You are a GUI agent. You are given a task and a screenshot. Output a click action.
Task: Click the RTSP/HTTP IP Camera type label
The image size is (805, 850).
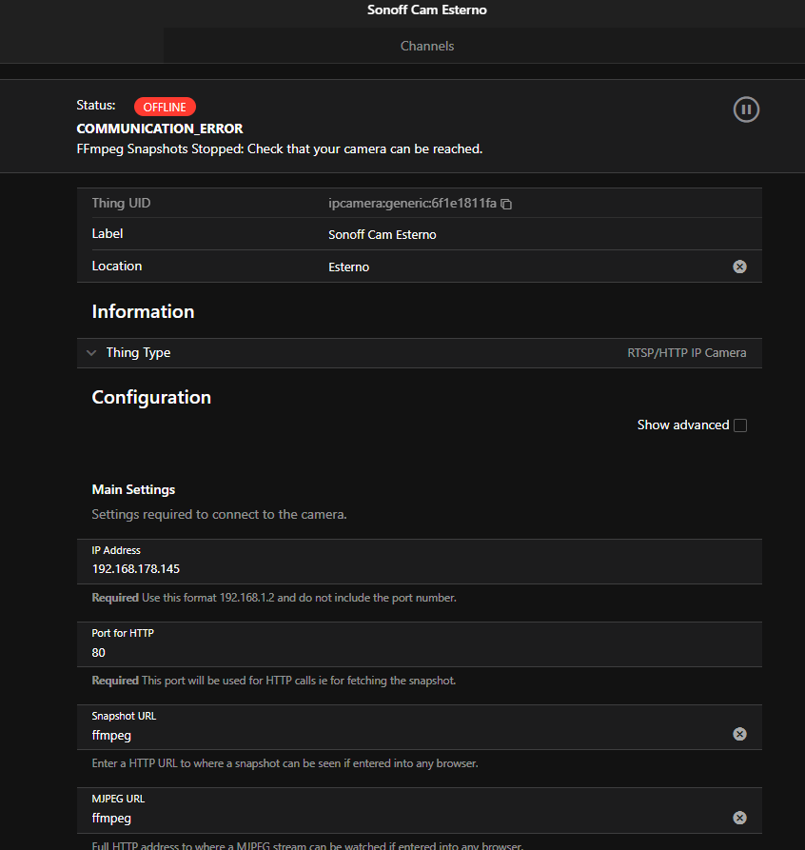tap(686, 353)
